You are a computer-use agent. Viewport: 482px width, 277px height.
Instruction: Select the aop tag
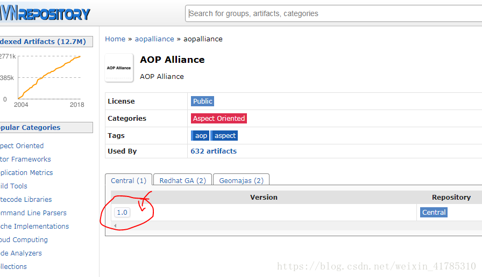tap(201, 136)
